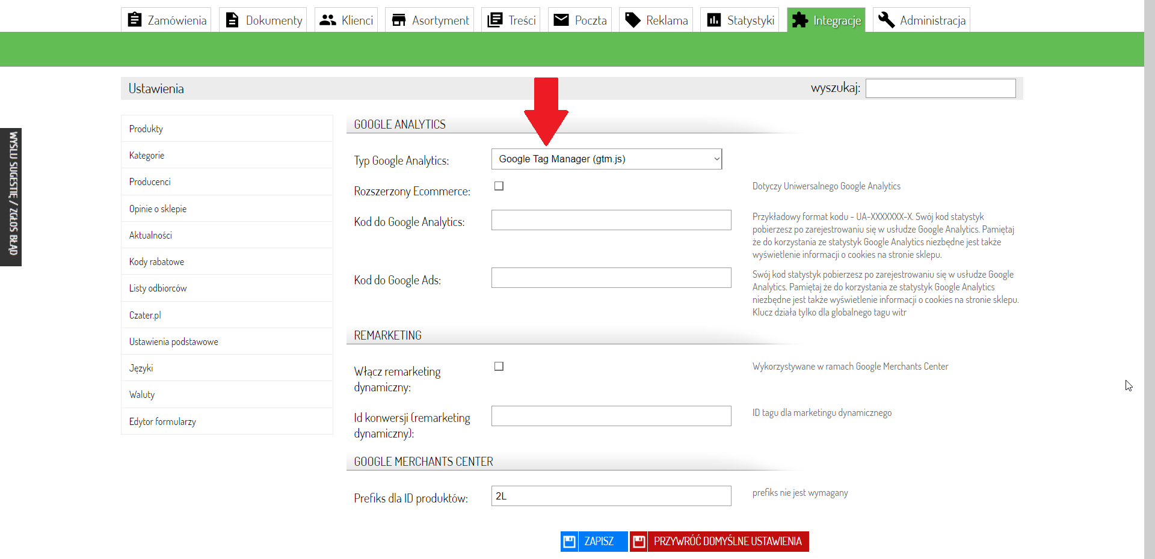Open Produkty in the settings sidebar
The width and height of the screenshot is (1155, 559).
click(227, 129)
